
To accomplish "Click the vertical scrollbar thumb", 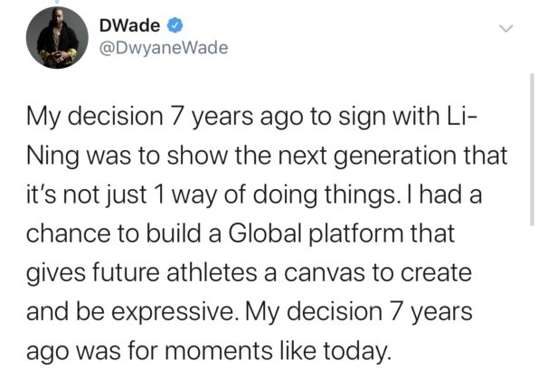I will point(532,149).
